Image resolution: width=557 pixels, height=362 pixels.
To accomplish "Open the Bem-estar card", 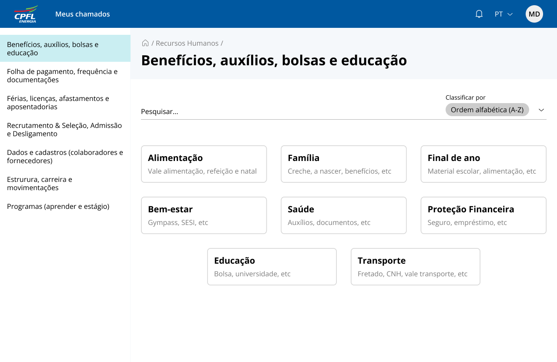I will point(204,215).
